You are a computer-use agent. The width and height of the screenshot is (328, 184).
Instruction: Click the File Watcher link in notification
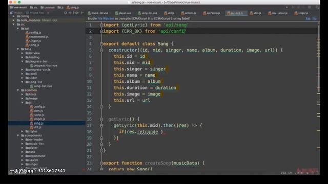point(106,18)
